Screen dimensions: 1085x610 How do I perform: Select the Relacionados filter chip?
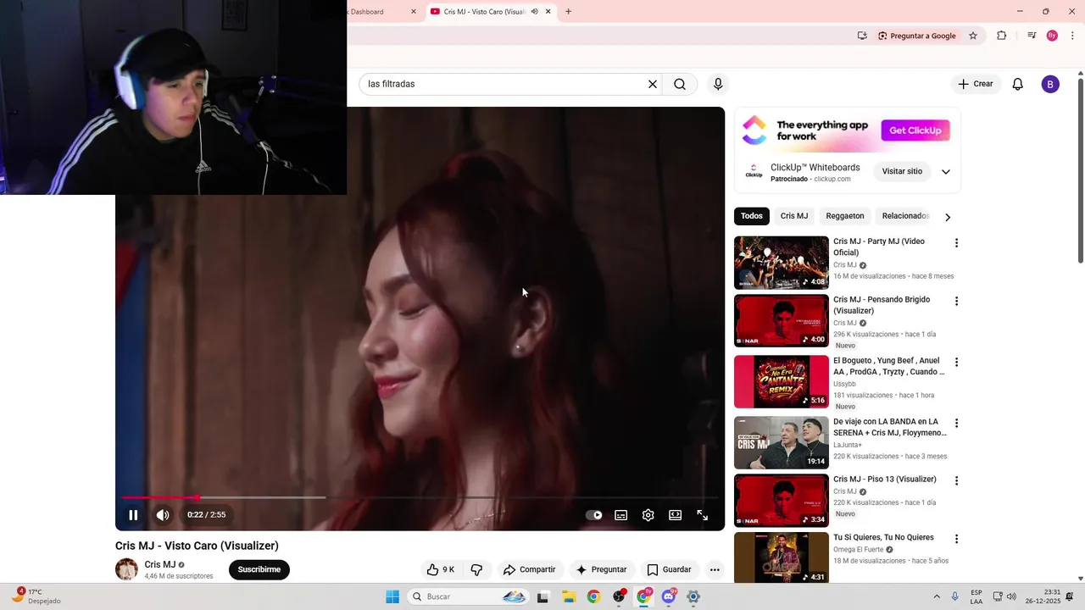(904, 216)
